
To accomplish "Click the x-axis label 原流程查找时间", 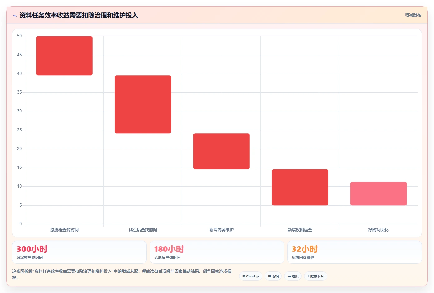I will tap(64, 230).
